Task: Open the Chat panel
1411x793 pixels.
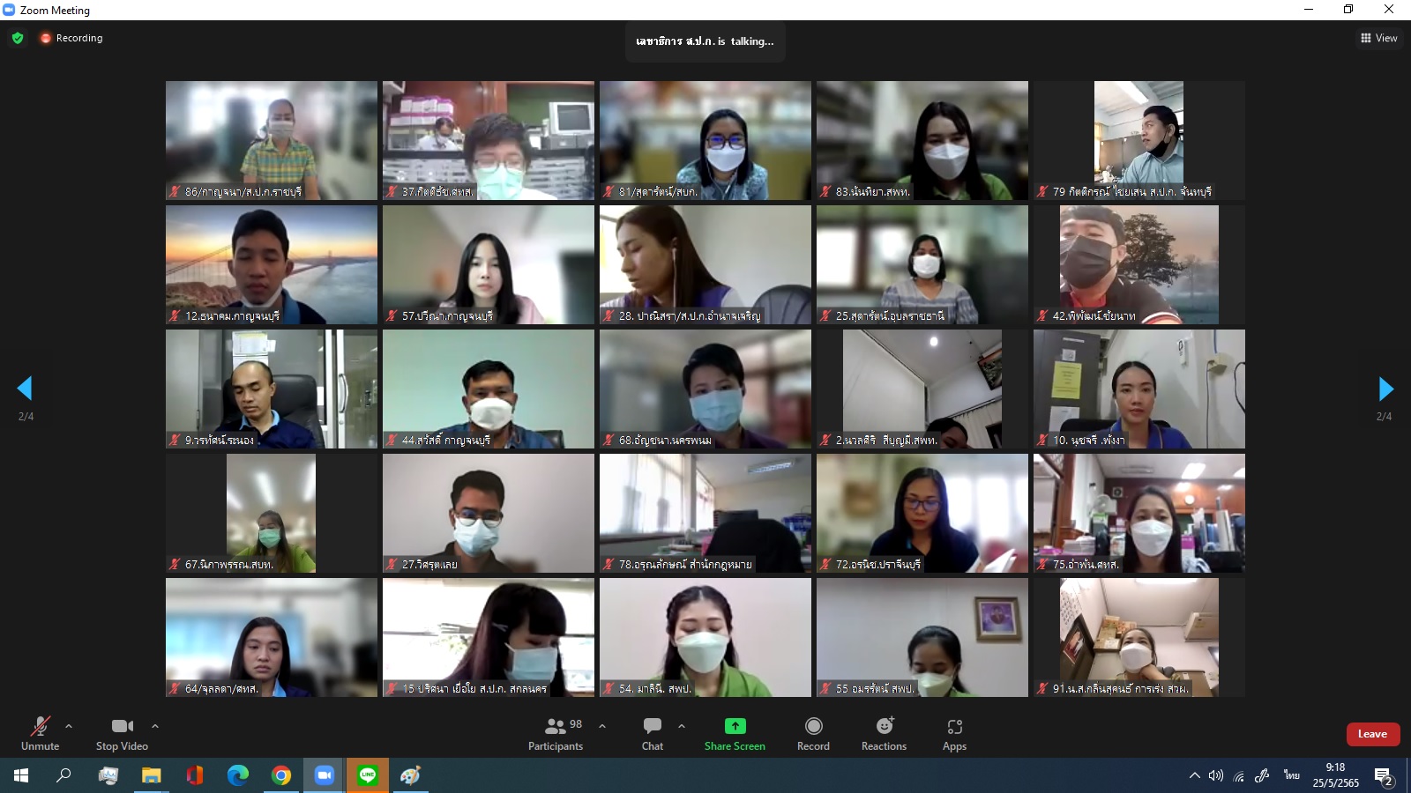Action: (x=653, y=733)
